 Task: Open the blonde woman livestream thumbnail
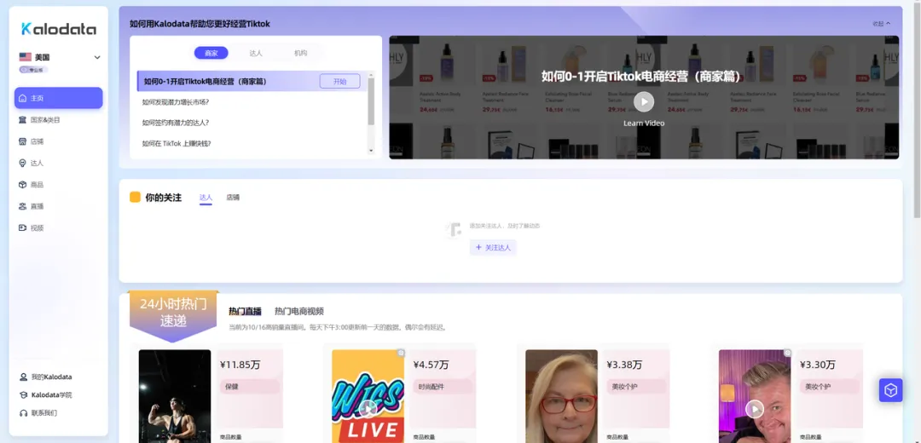[561, 396]
